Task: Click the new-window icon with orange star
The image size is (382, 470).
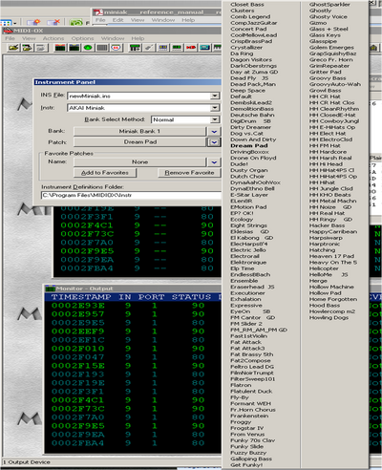Action: click(33, 22)
